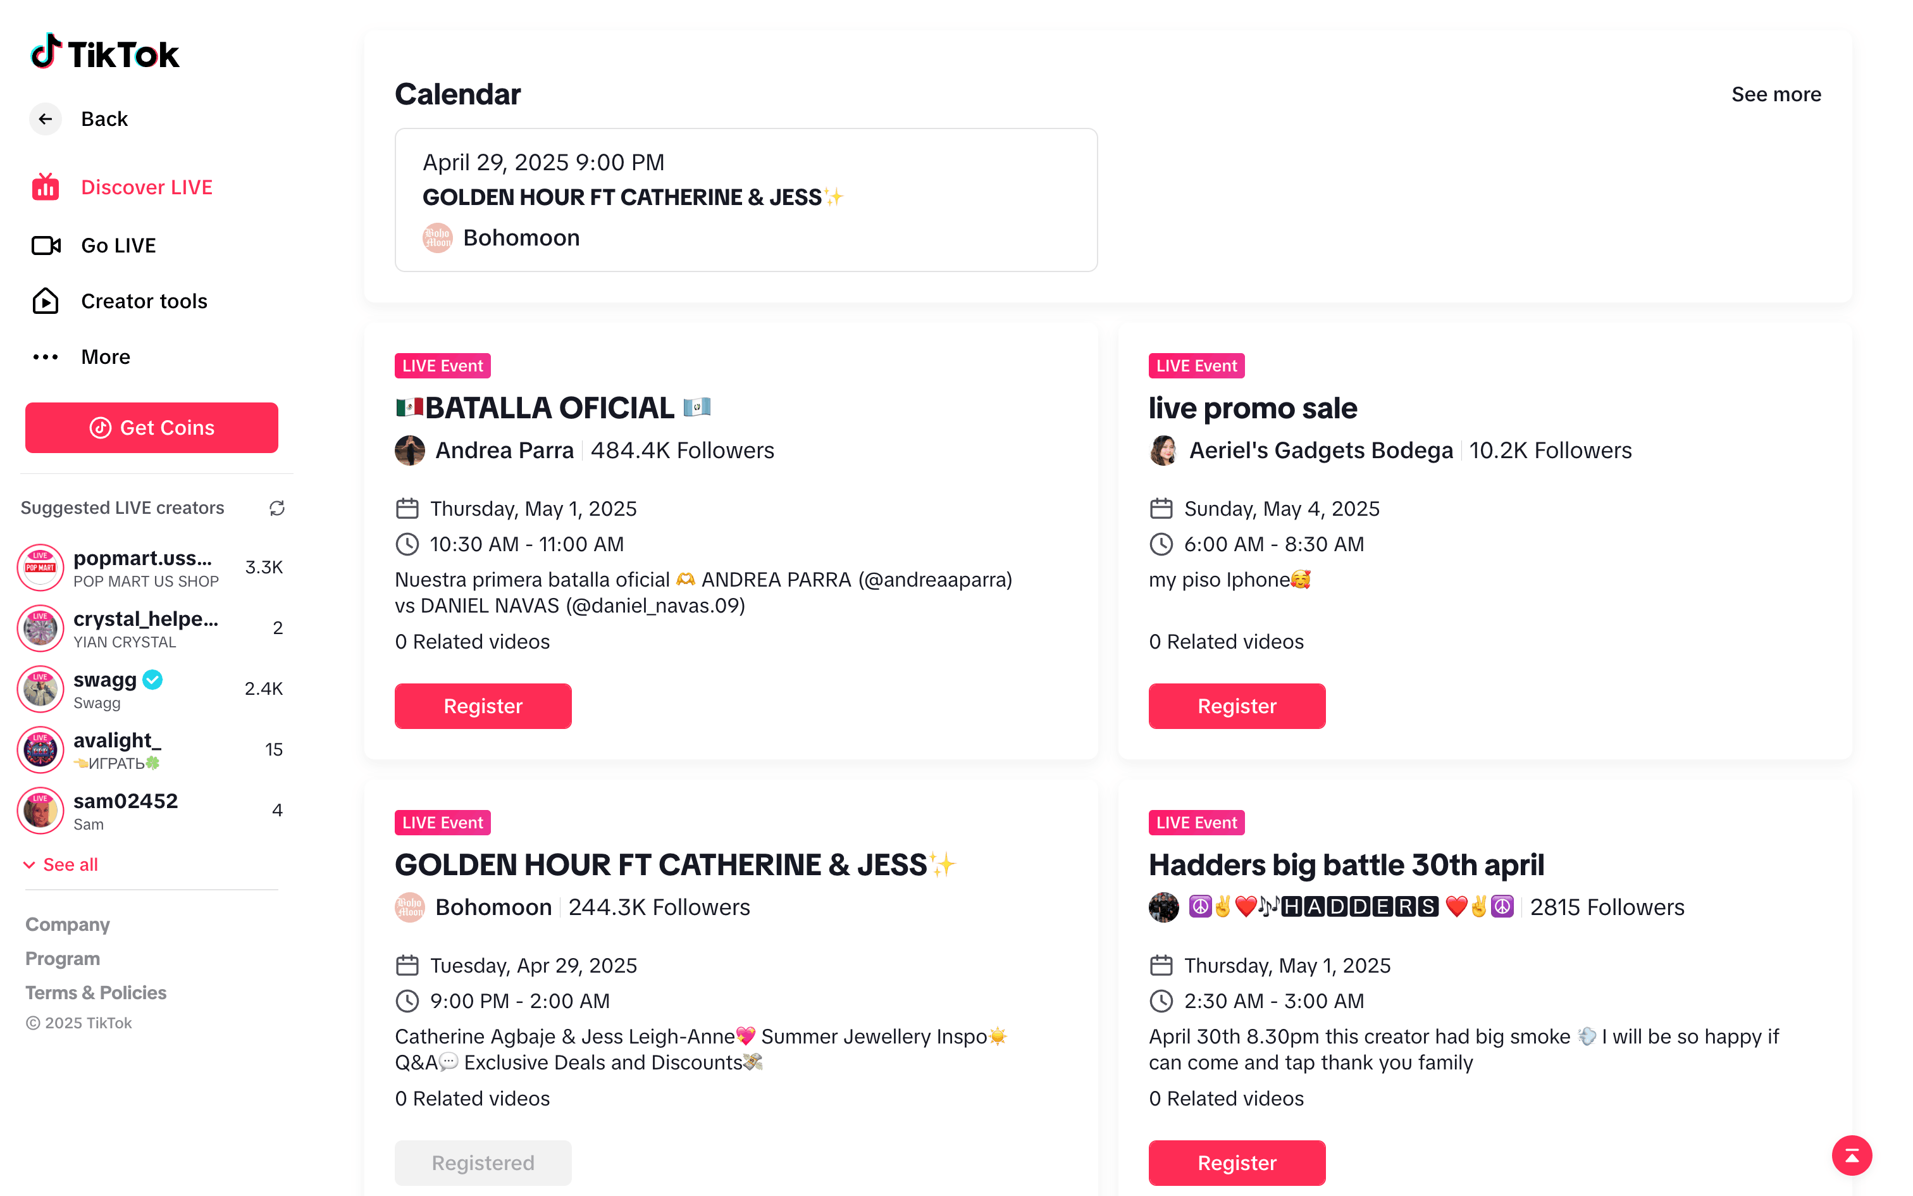Click See more in Calendar
The width and height of the screenshot is (1913, 1196).
click(x=1776, y=94)
